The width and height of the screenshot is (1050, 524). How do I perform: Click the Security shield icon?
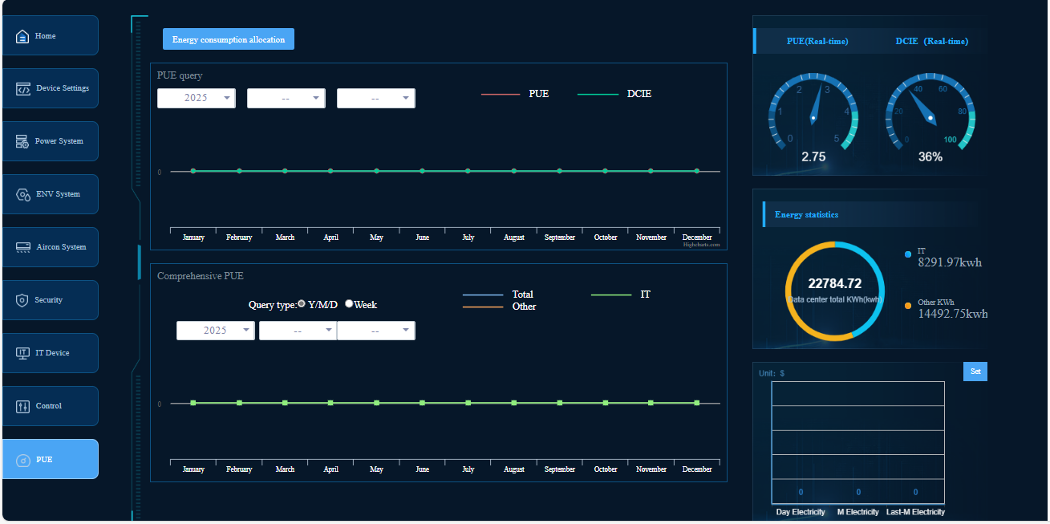(x=22, y=300)
